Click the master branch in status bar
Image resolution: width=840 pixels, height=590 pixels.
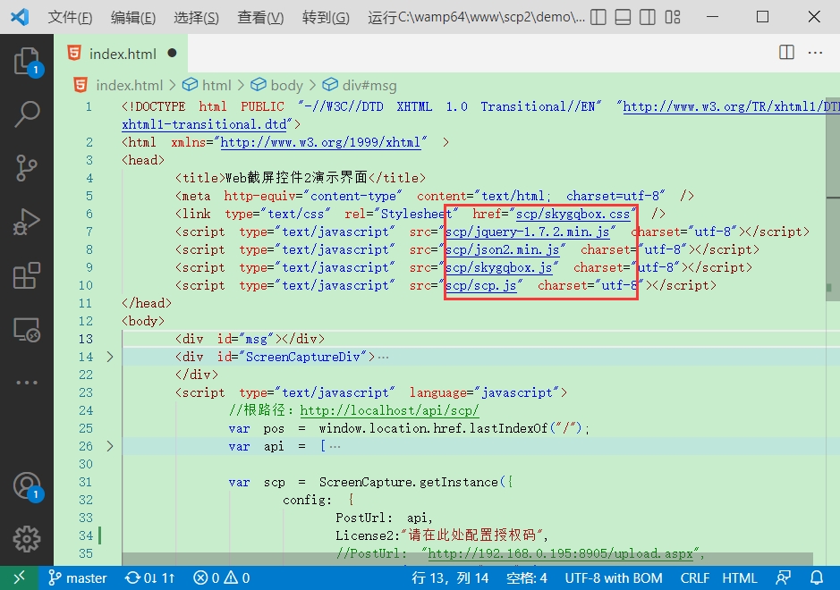click(x=78, y=577)
